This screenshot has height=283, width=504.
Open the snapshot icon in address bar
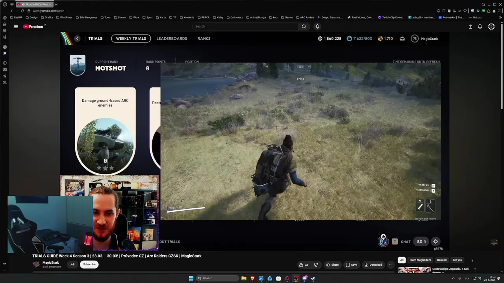point(444,11)
